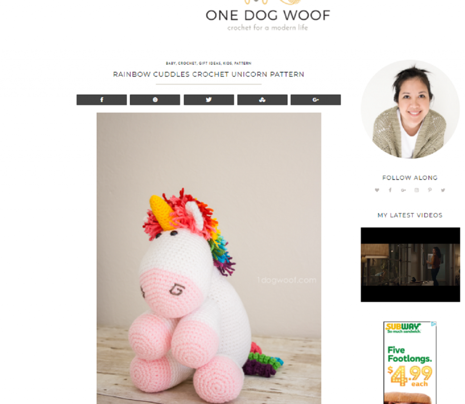The height and width of the screenshot is (404, 465).
Task: Open the KIDS category link
Action: click(x=228, y=63)
